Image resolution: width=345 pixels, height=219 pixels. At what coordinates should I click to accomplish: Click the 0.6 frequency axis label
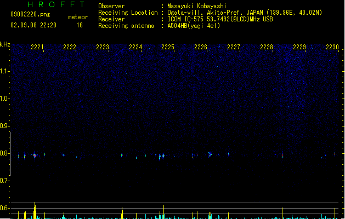coord(4,208)
